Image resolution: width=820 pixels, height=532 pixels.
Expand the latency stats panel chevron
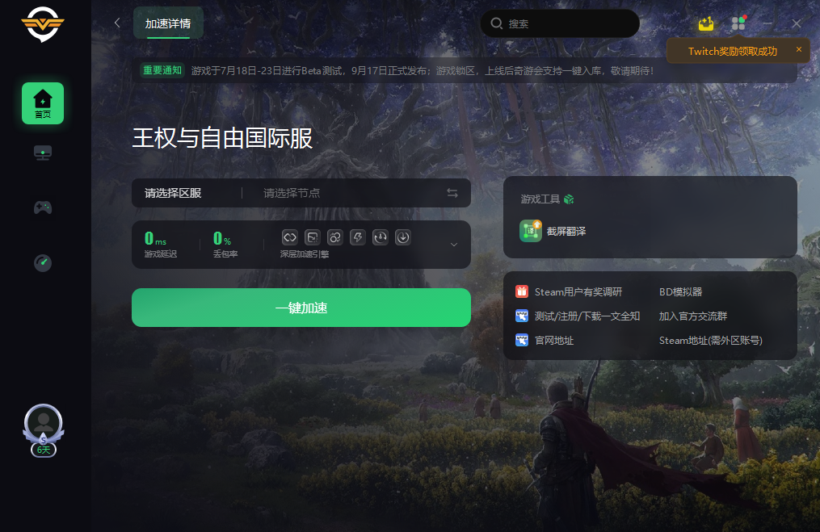[x=454, y=245]
